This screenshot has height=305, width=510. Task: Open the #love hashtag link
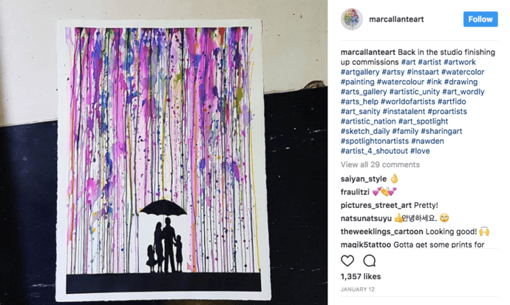click(x=420, y=151)
